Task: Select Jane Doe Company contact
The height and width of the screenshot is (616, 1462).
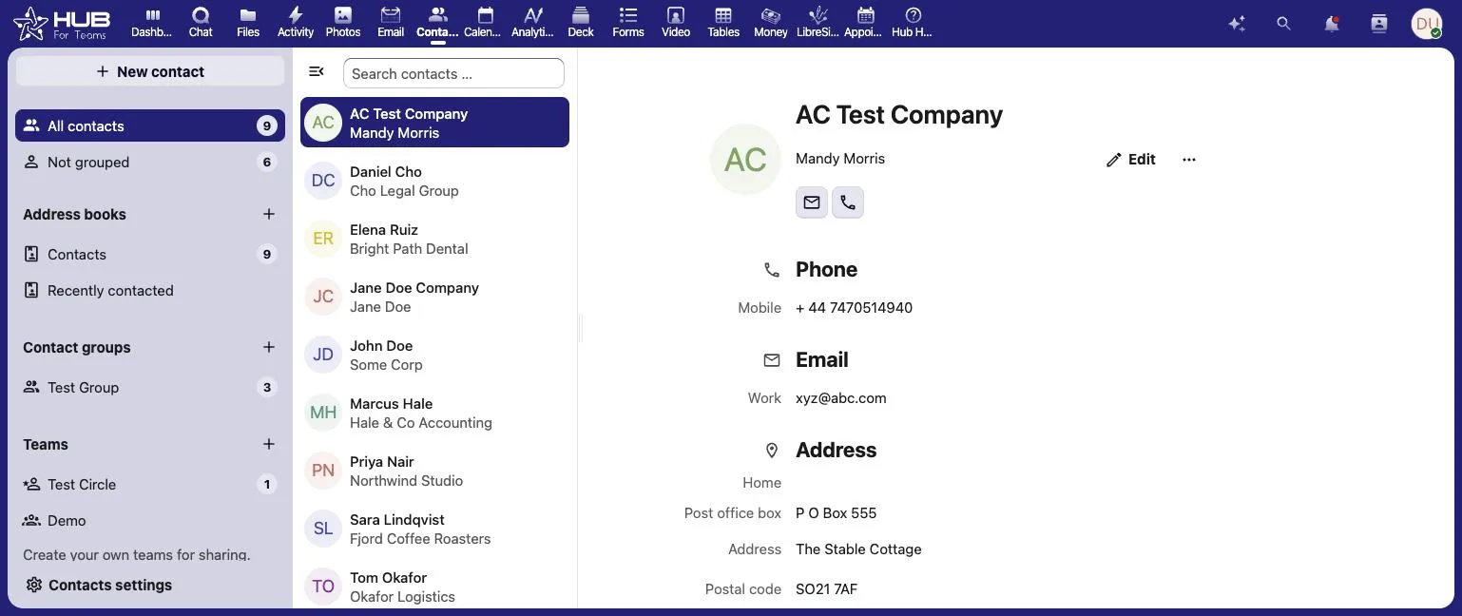Action: point(434,297)
